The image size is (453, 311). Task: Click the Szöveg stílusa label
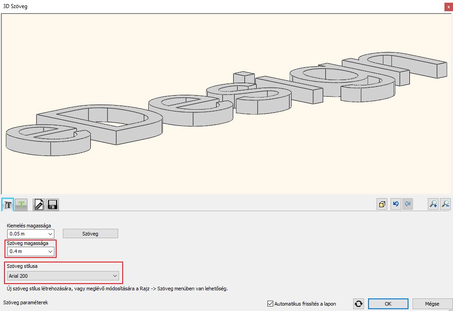(22, 266)
